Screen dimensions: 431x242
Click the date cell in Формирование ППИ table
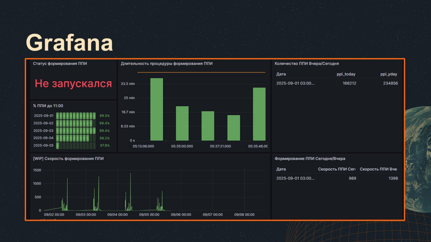pyautogui.click(x=295, y=178)
